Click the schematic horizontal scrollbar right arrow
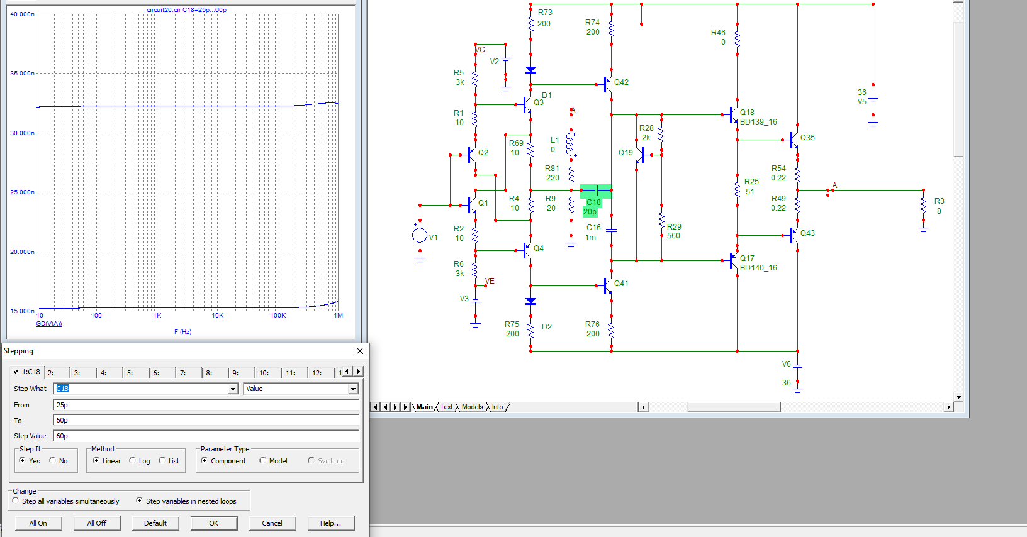Screen dimensions: 1027x537 (948, 407)
